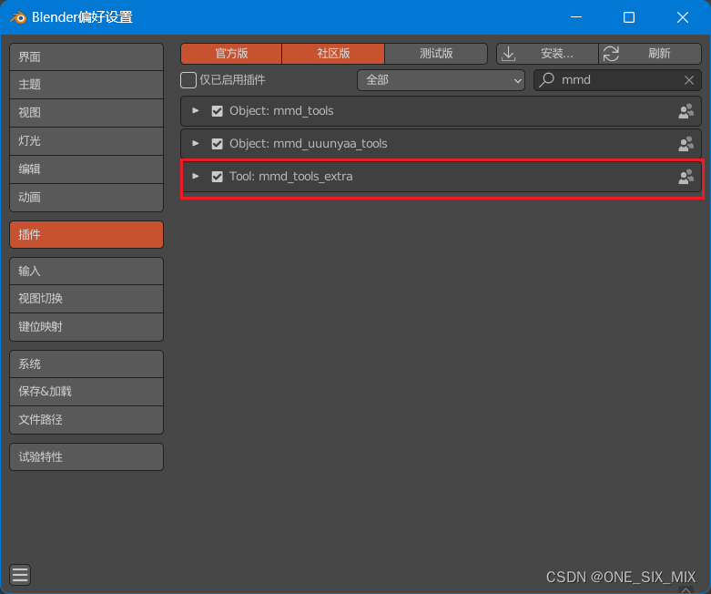The width and height of the screenshot is (711, 594).
Task: Open the 动画 section
Action: tap(86, 198)
